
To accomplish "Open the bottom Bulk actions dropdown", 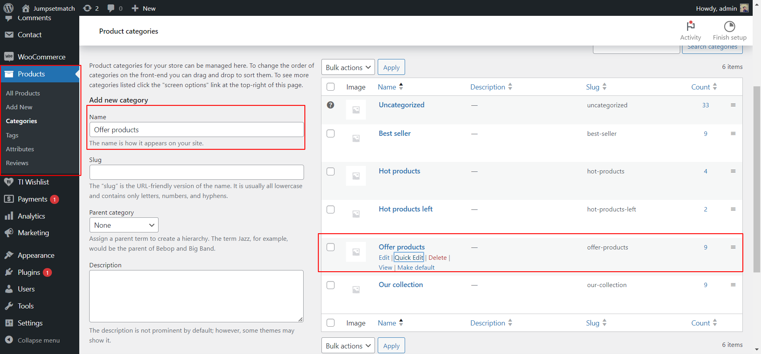I will coord(348,346).
